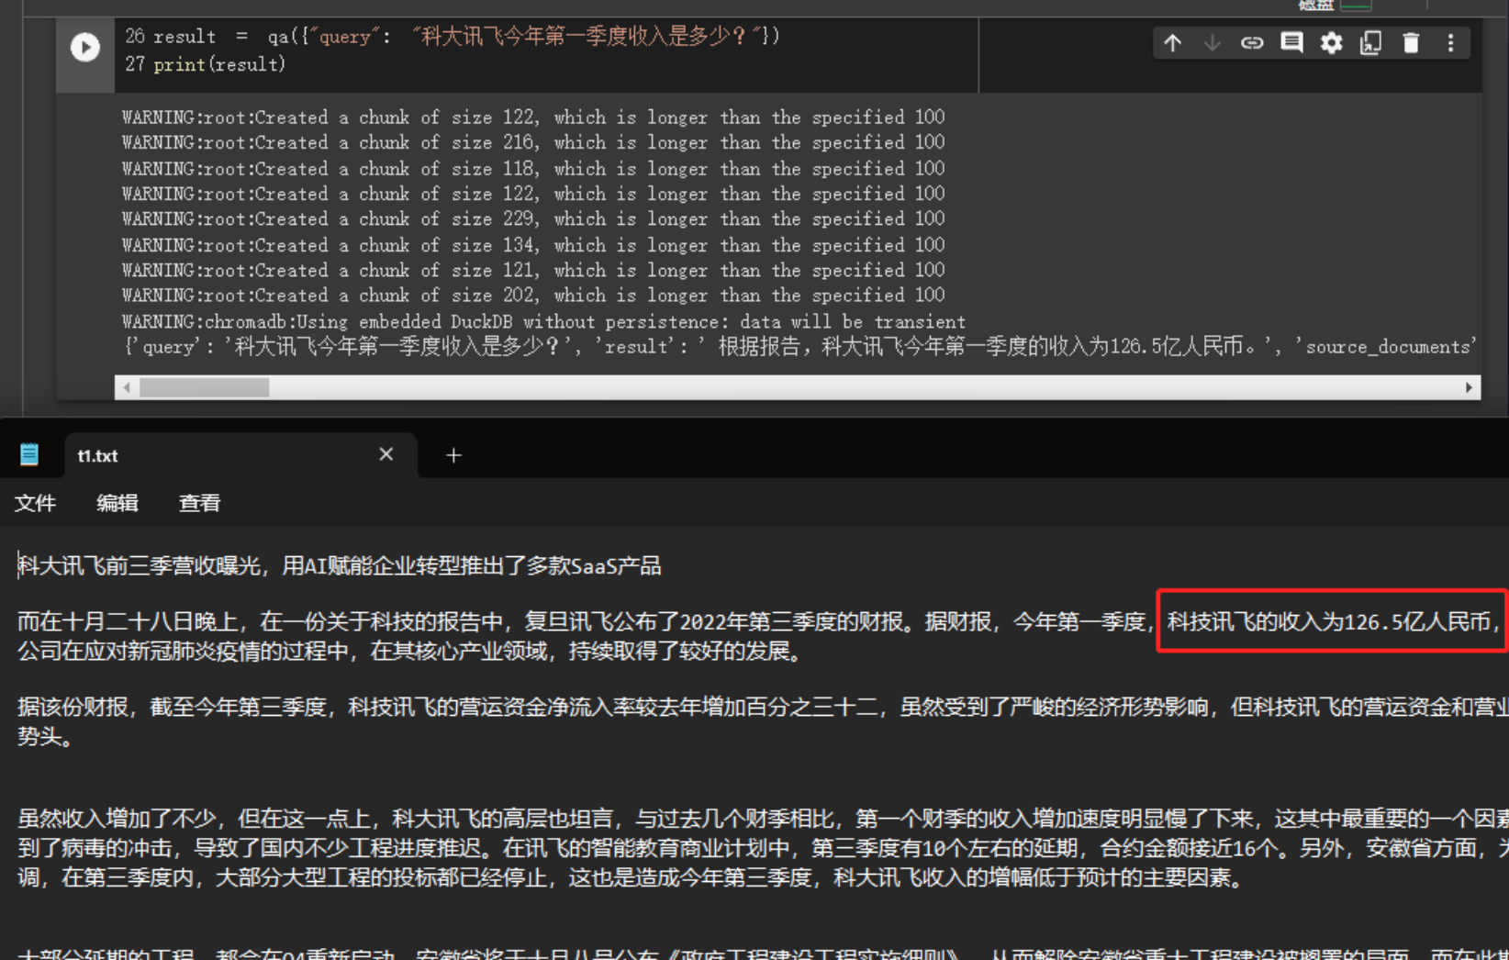This screenshot has width=1509, height=960.
Task: Click the Notepad app icon
Action: 29,454
